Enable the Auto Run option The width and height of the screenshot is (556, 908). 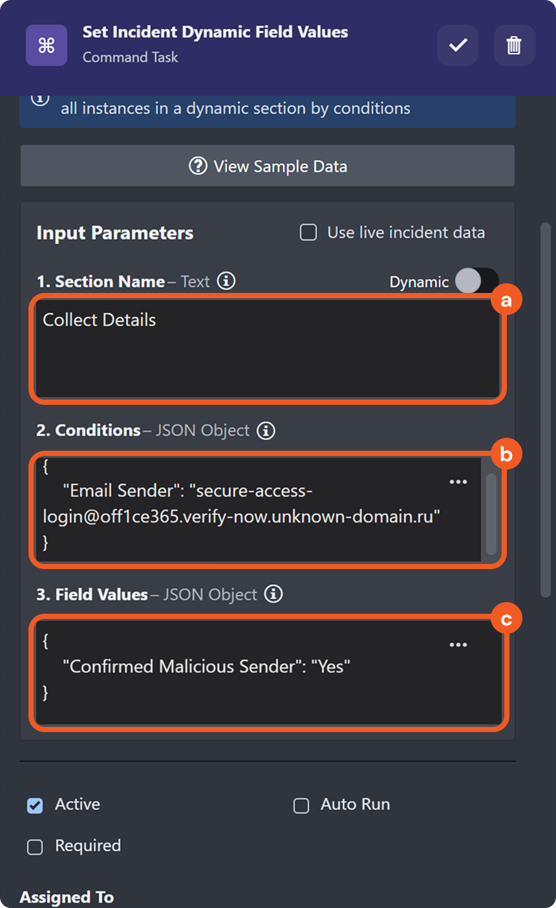click(301, 805)
